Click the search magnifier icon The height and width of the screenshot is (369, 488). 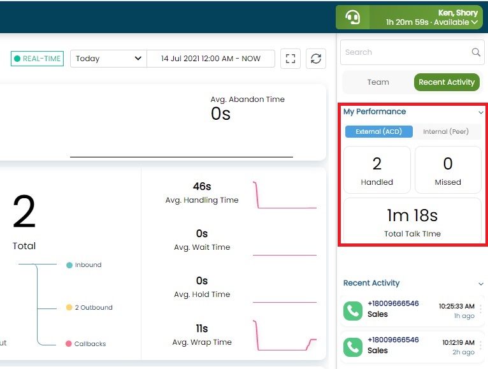(476, 52)
